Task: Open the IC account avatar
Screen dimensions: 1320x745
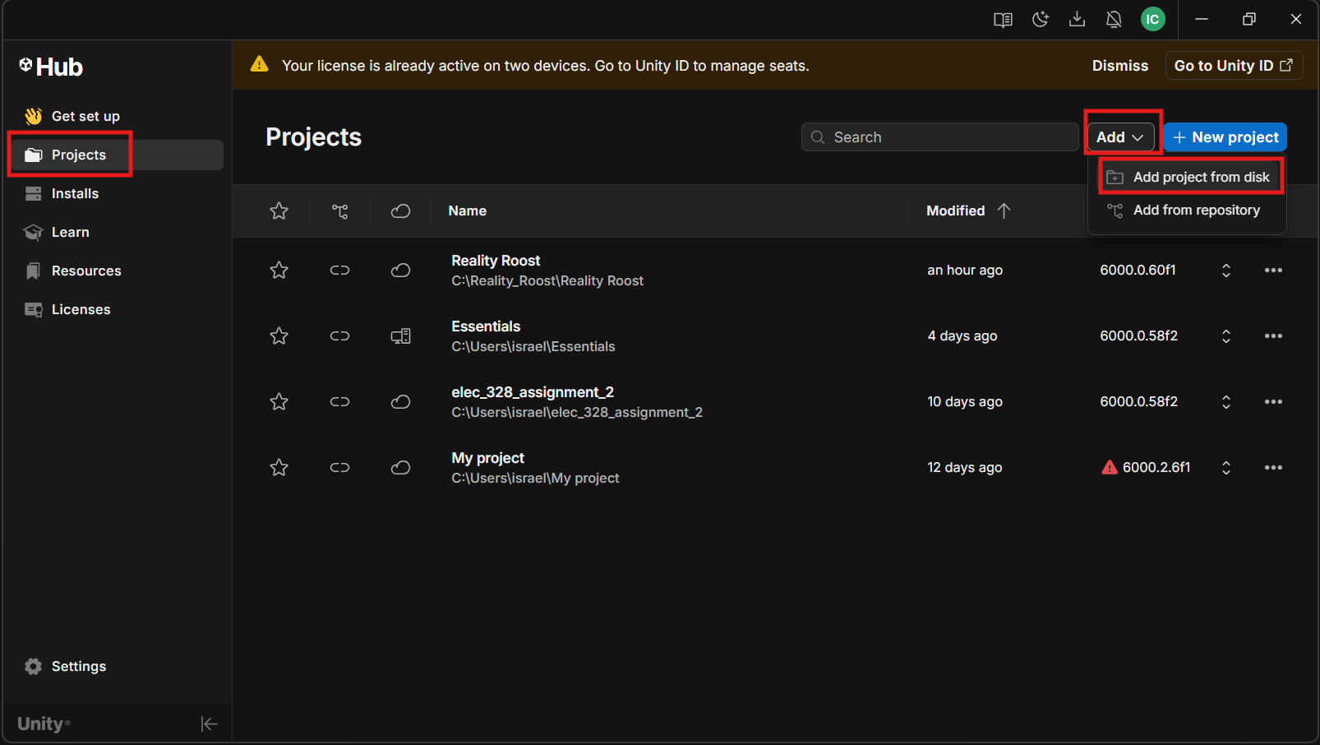Action: pyautogui.click(x=1152, y=20)
